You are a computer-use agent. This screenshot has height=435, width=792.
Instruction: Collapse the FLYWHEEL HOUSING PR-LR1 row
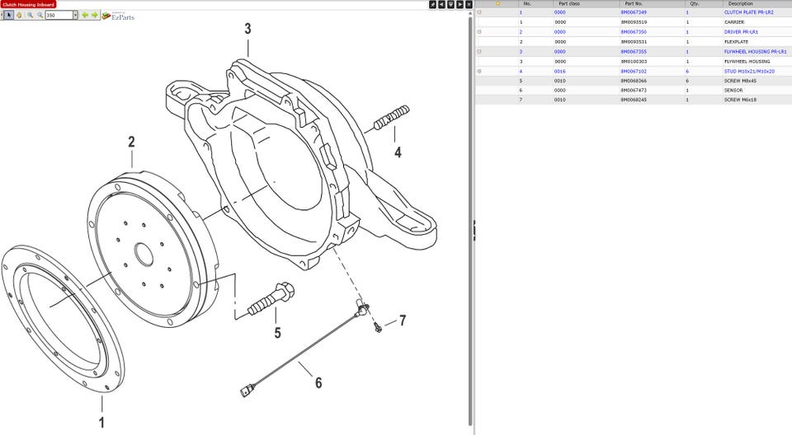click(479, 51)
